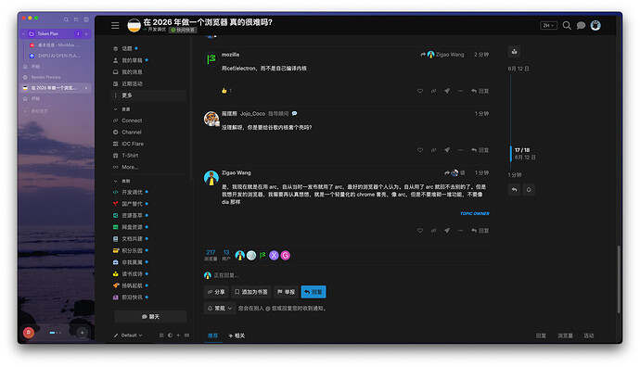
Task: Click the forum search magnifier icon
Action: coord(567,26)
